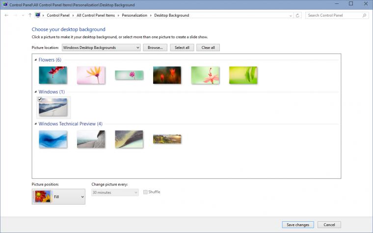Open Change picture every 30 minutes dropdown
Screen dimensions: 373x233
115,192
